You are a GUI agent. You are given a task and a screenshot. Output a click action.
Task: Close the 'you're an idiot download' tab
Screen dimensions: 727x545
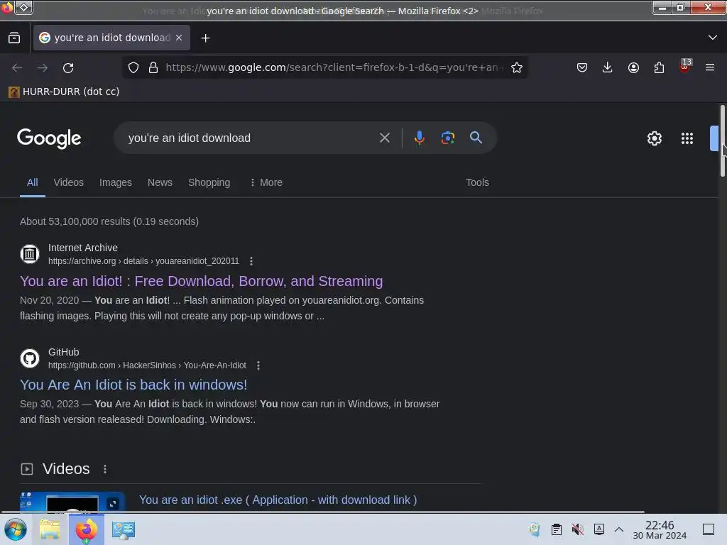pos(179,38)
